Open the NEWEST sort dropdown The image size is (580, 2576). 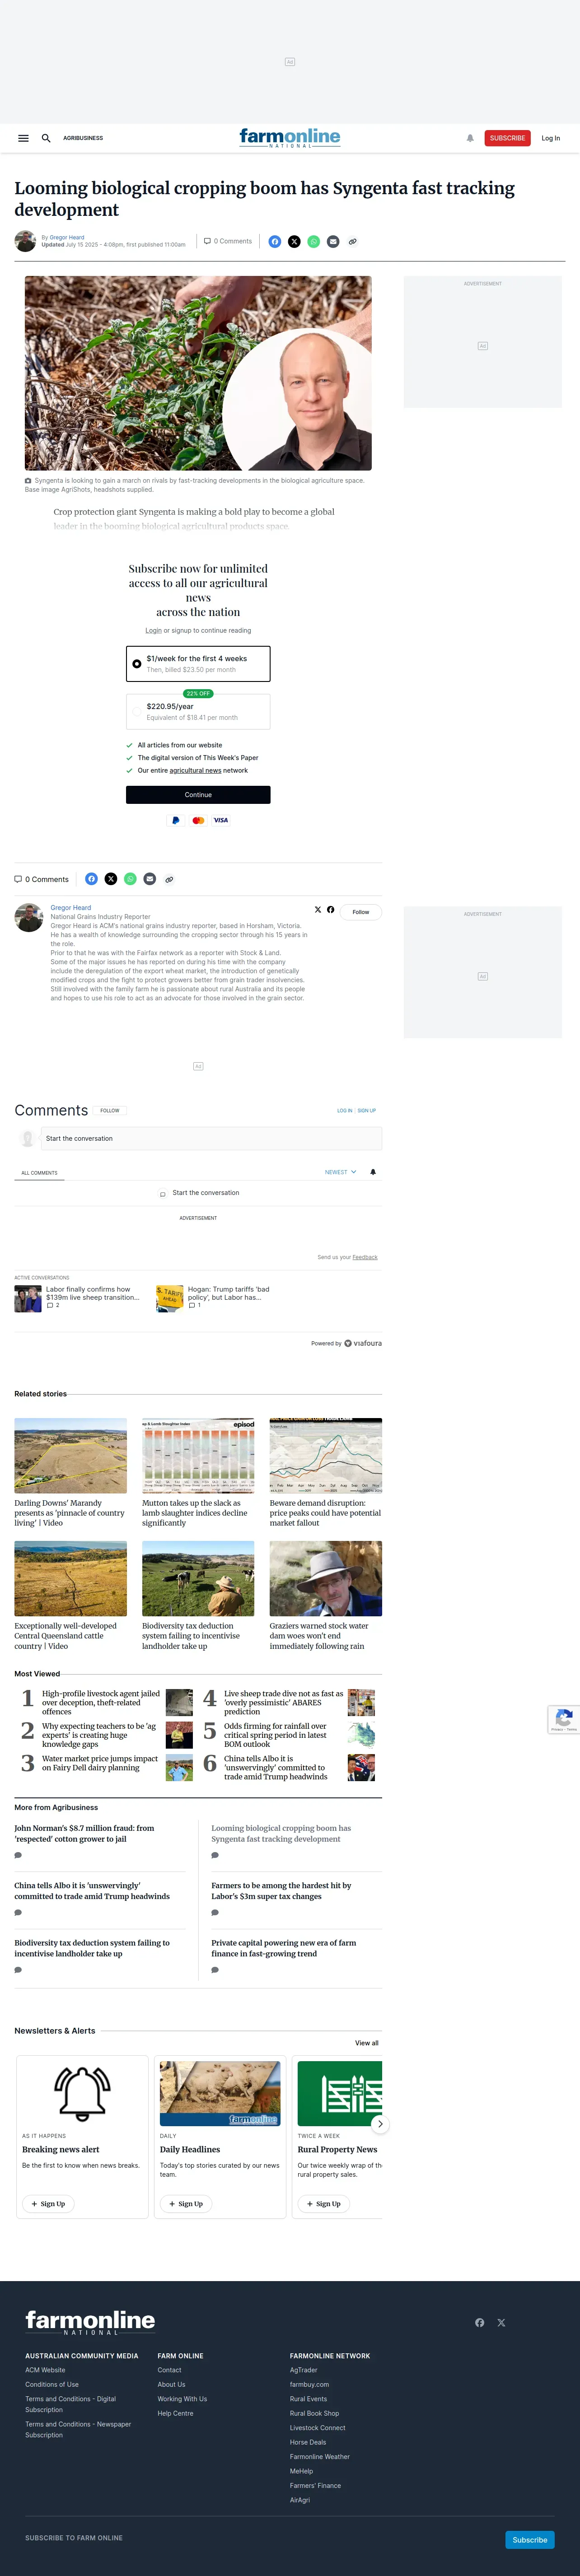[340, 1172]
